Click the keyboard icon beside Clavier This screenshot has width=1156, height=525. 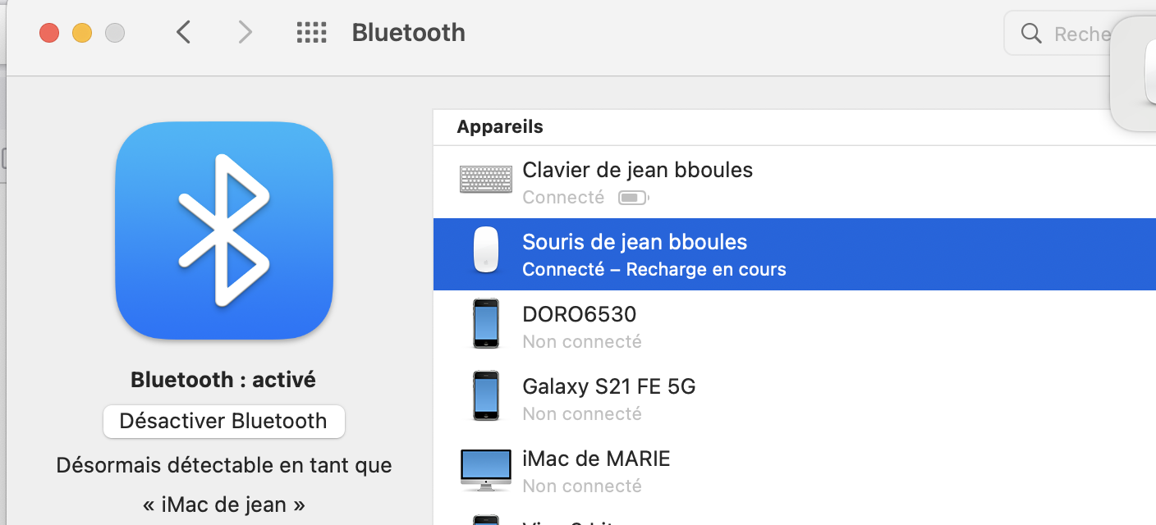pos(485,179)
